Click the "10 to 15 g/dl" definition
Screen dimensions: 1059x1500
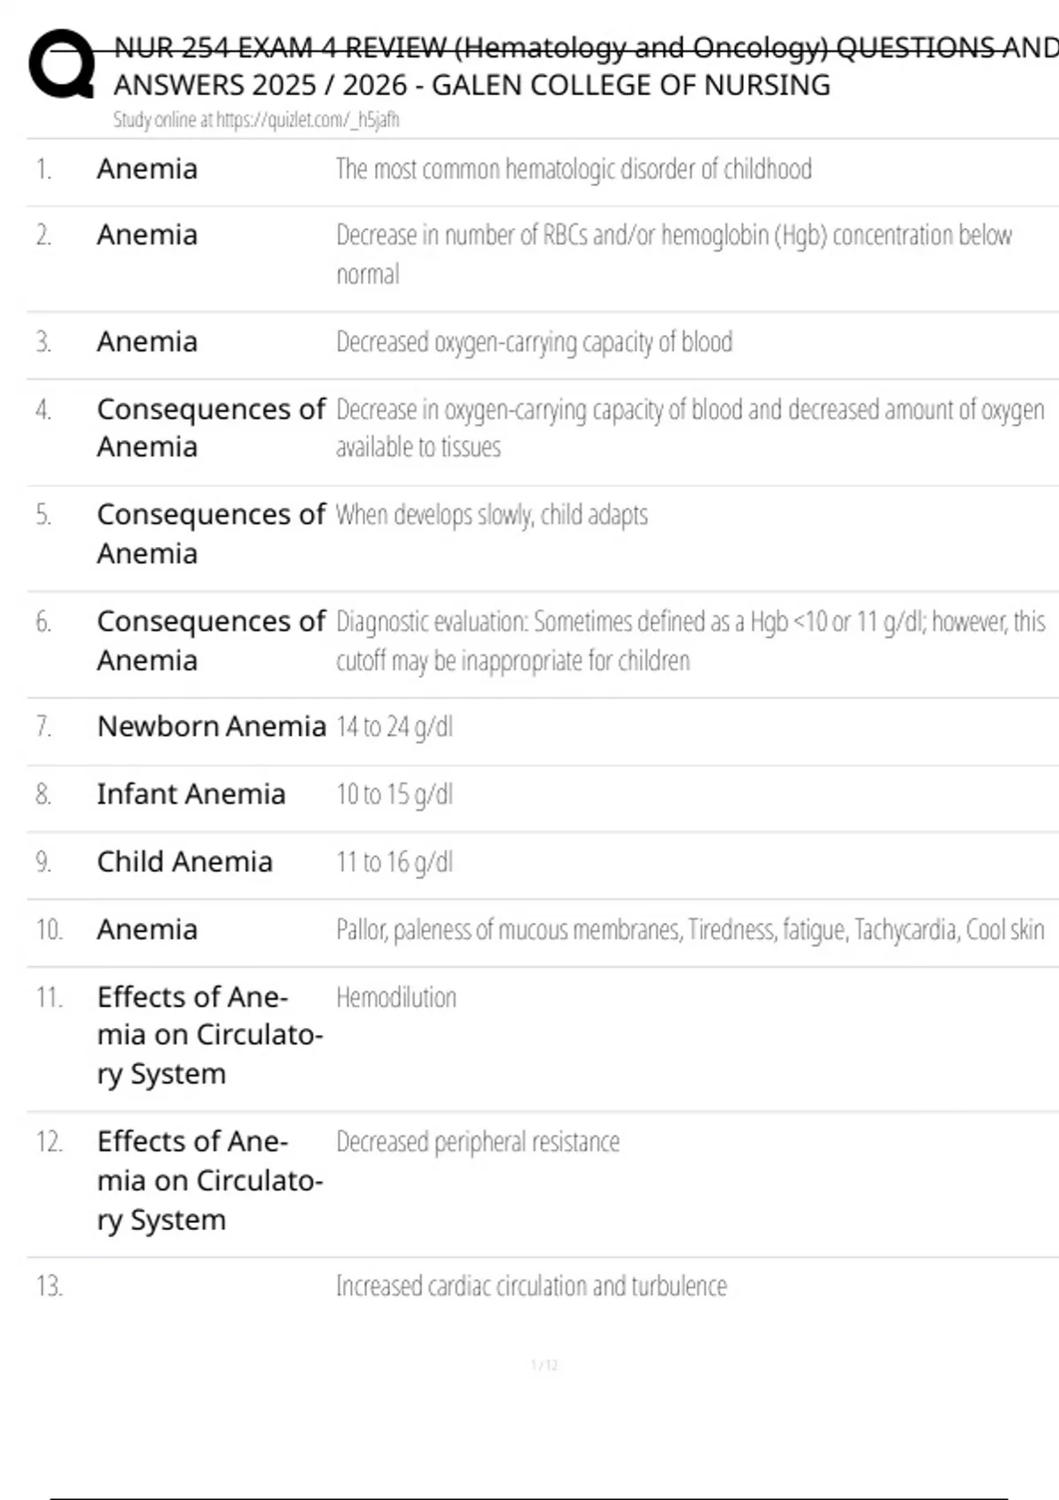point(394,795)
